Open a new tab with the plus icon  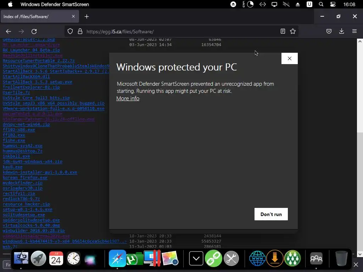click(x=86, y=16)
